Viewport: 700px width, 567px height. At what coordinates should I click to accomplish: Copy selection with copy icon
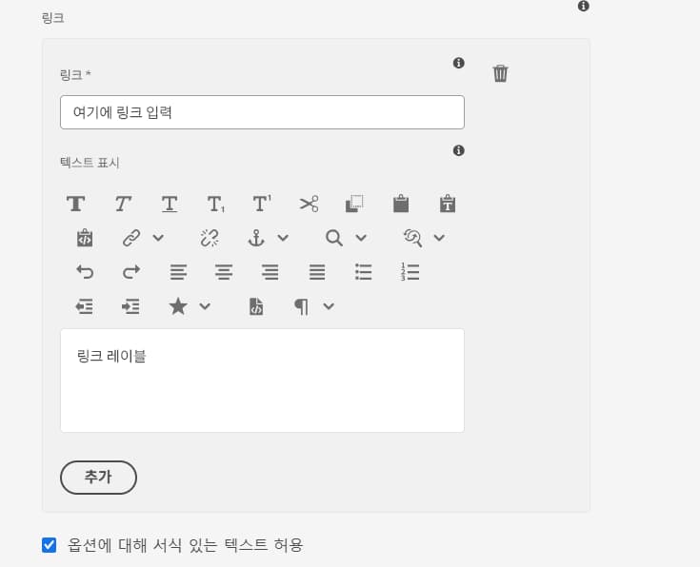tap(354, 204)
